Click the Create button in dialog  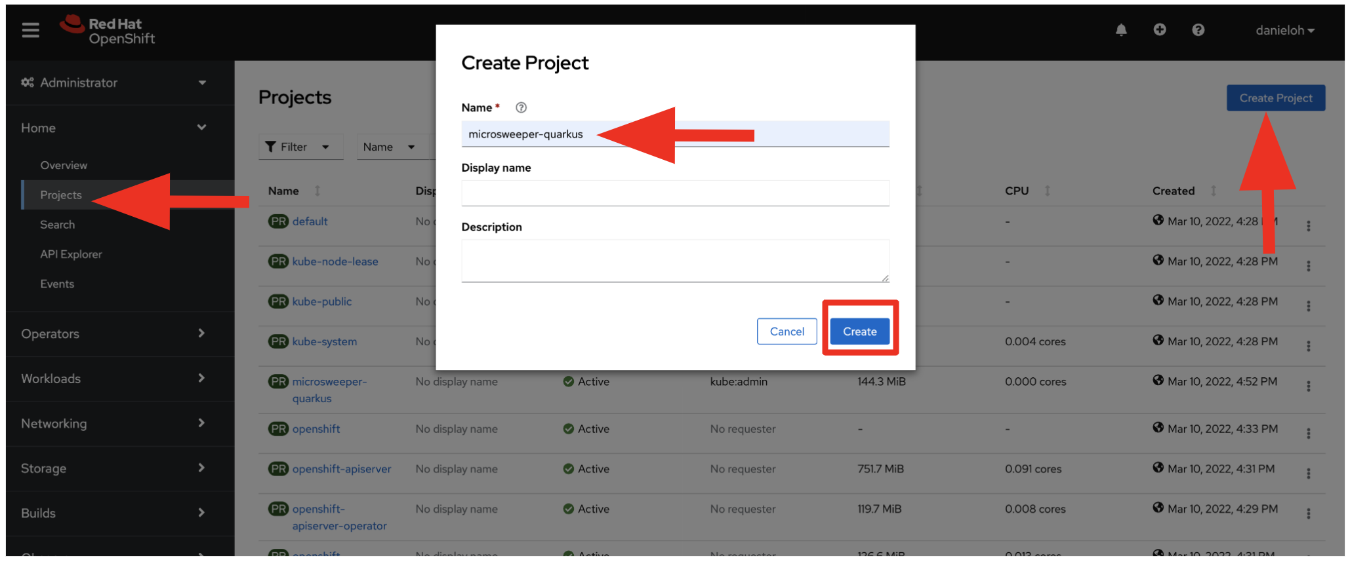pos(859,331)
